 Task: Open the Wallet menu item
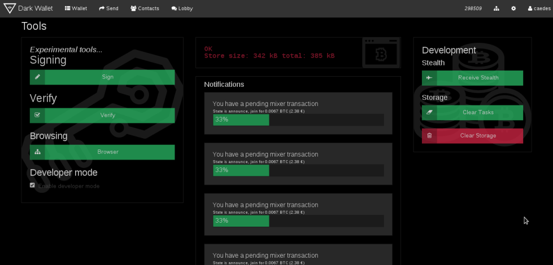(76, 8)
